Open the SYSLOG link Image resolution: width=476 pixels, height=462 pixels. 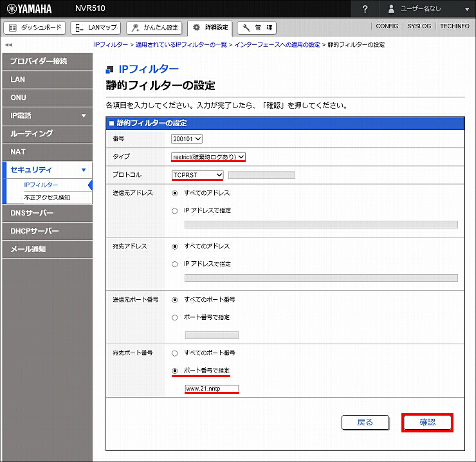(419, 26)
